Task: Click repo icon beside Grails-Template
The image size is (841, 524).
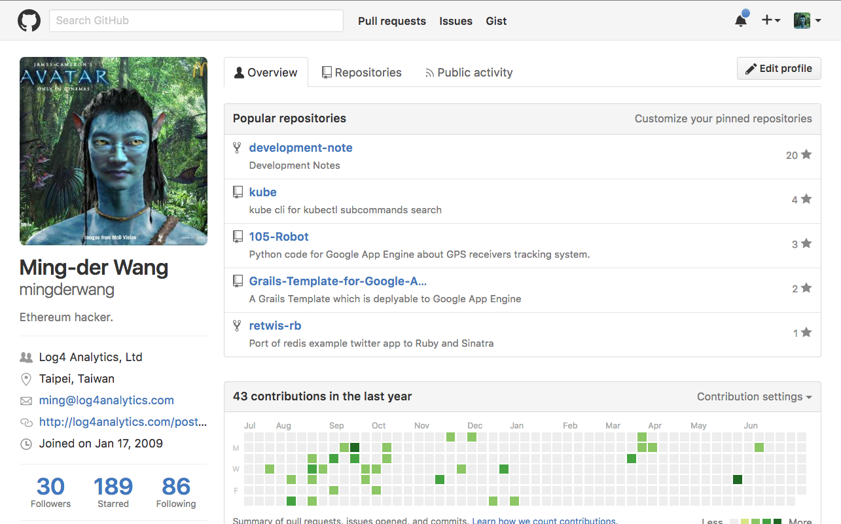Action: click(238, 281)
